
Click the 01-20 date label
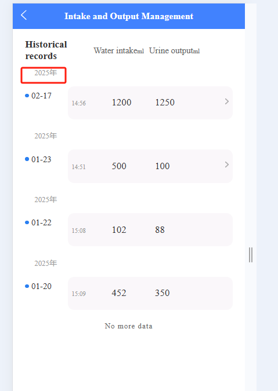(41, 286)
